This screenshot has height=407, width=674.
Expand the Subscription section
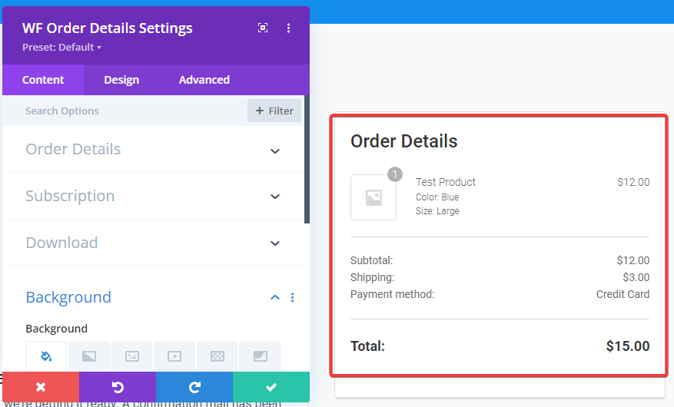[153, 196]
